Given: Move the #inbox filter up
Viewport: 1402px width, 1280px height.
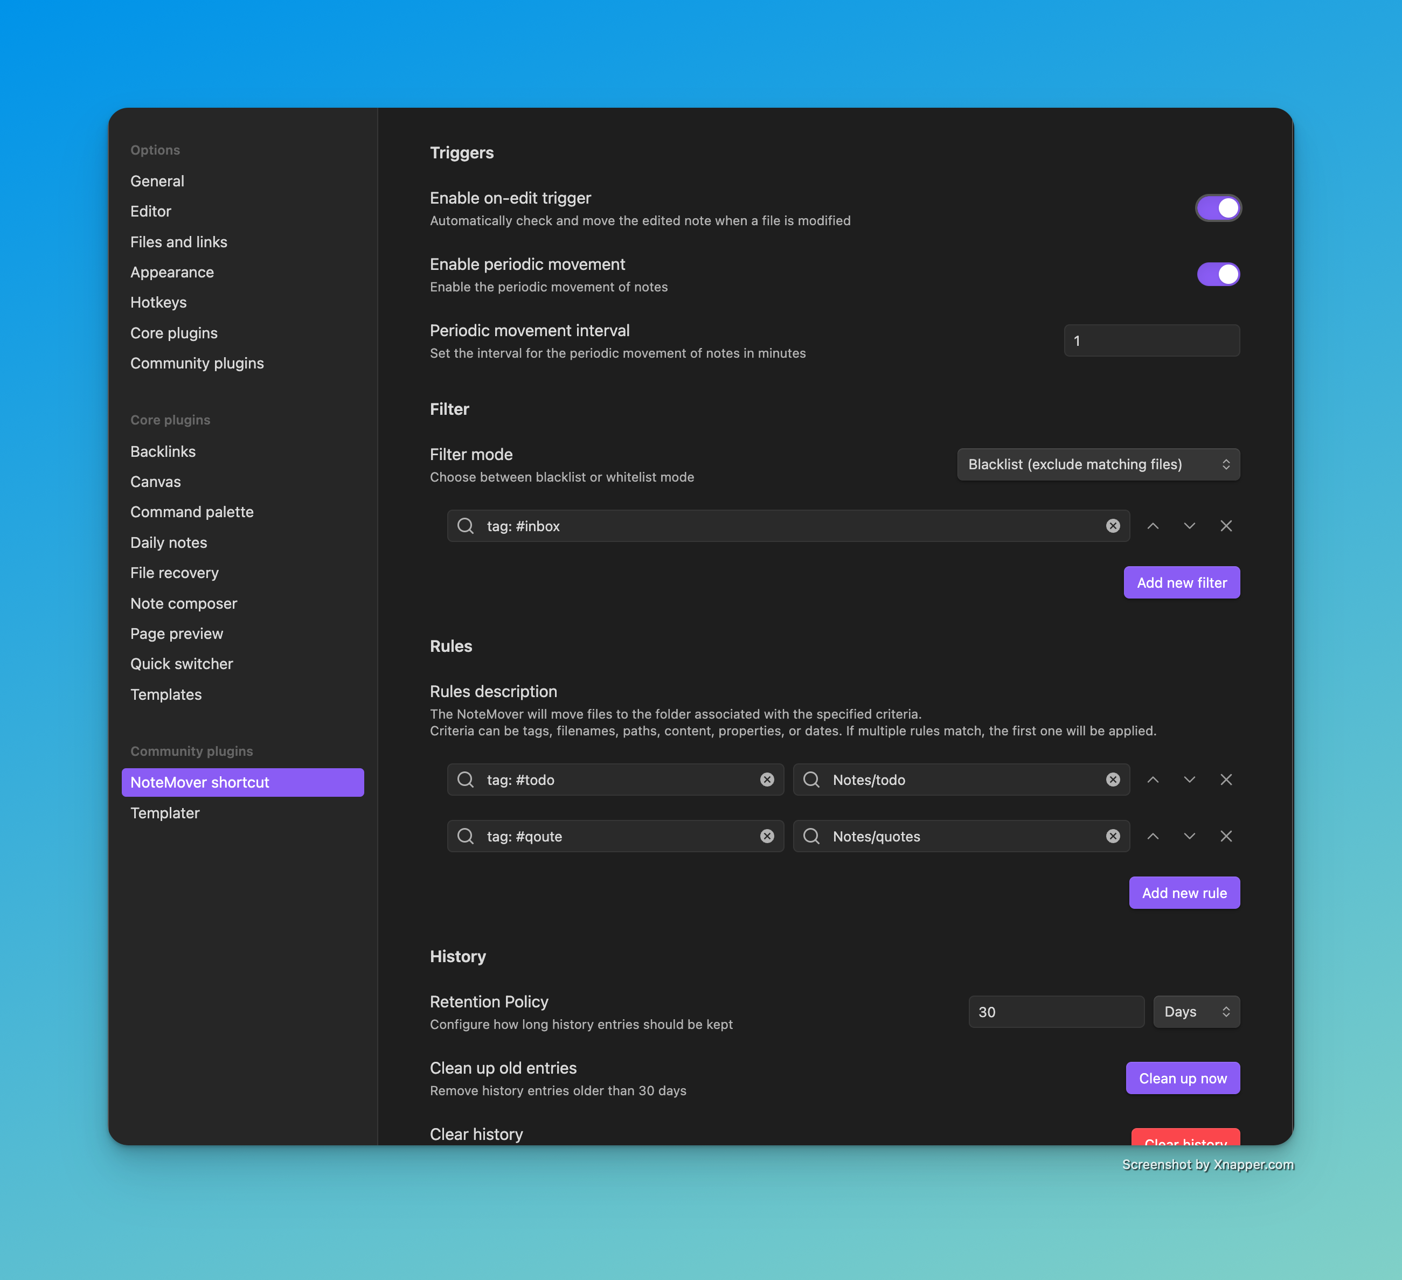Looking at the screenshot, I should click(1153, 526).
